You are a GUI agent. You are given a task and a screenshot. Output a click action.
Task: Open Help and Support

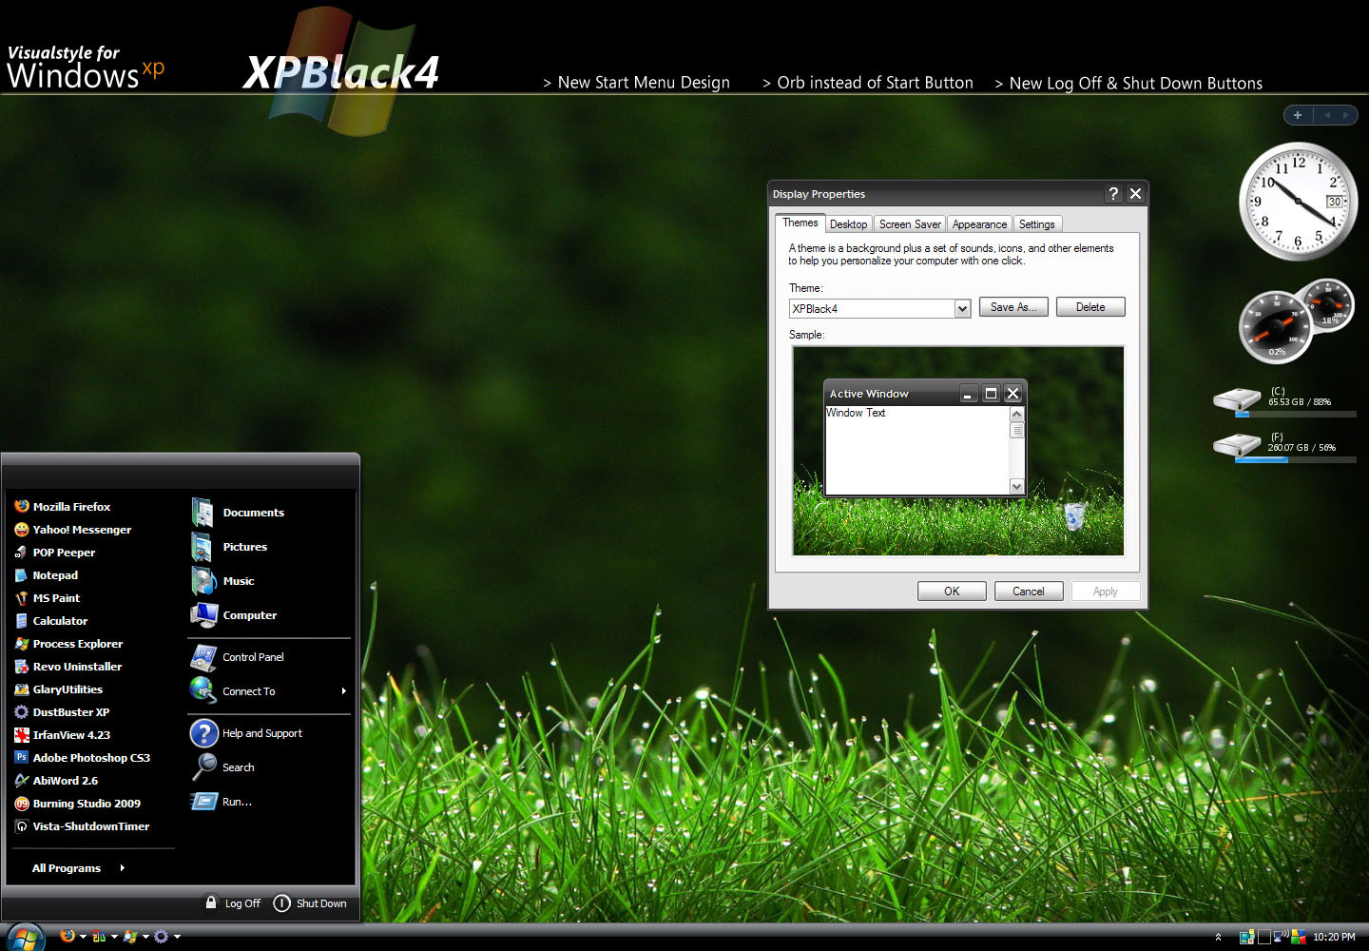tap(246, 733)
